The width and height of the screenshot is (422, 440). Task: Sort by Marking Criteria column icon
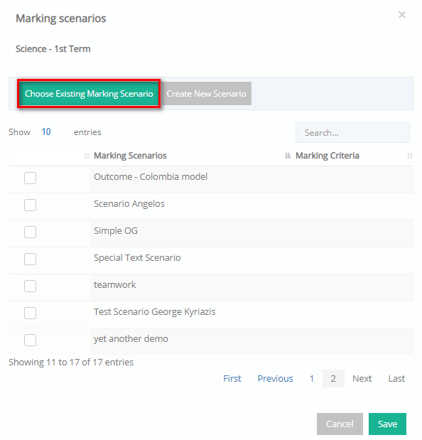point(410,156)
